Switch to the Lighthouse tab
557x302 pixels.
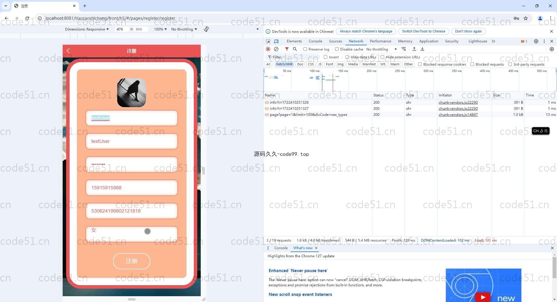pos(478,41)
